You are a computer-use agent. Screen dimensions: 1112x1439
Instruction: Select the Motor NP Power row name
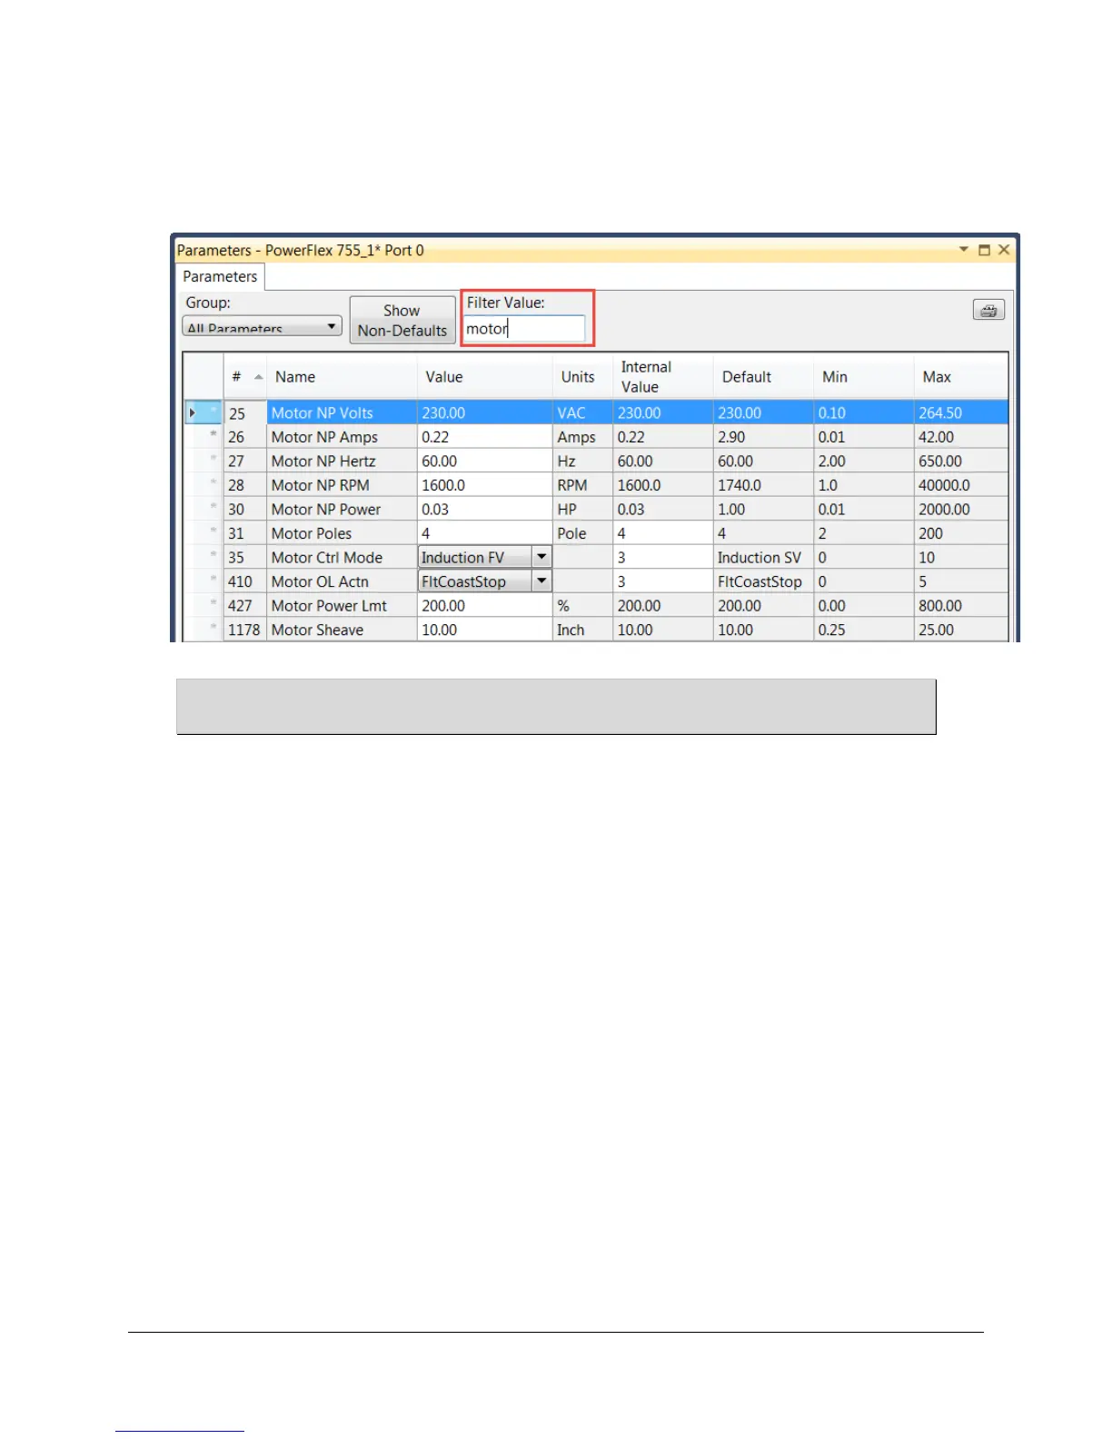click(x=326, y=510)
